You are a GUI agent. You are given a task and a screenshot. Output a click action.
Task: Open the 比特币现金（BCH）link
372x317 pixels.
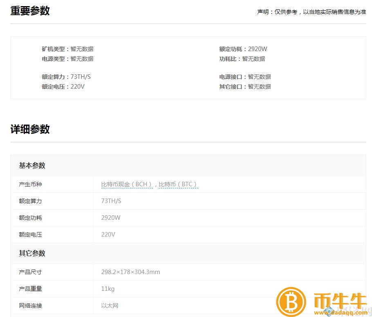126,184
